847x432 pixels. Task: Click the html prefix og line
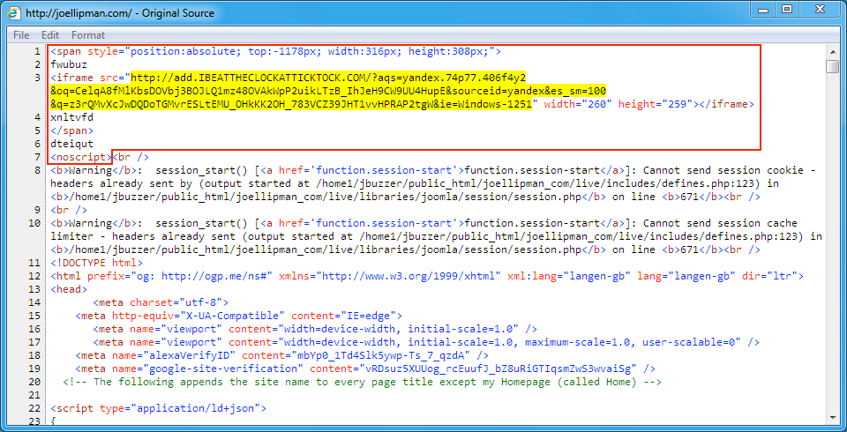tap(427, 276)
